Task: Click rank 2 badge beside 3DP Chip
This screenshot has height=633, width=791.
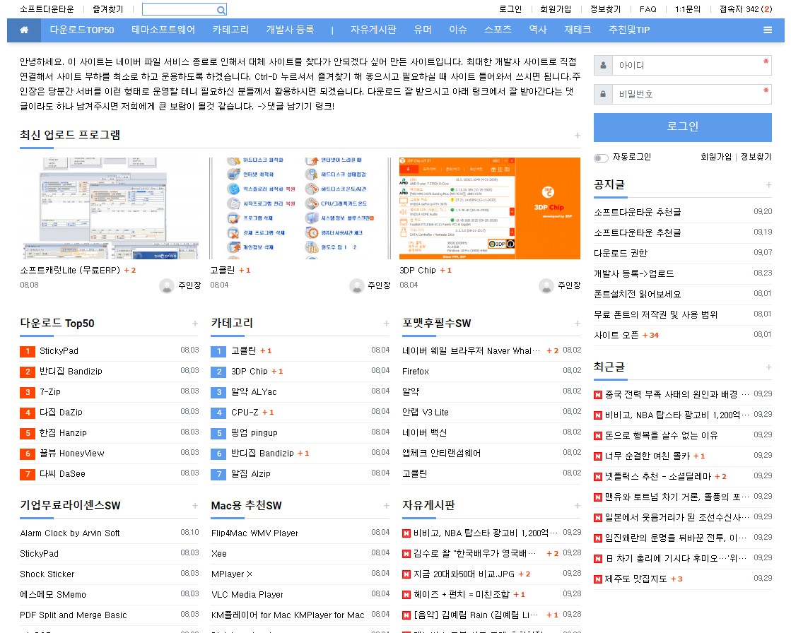Action: [218, 372]
